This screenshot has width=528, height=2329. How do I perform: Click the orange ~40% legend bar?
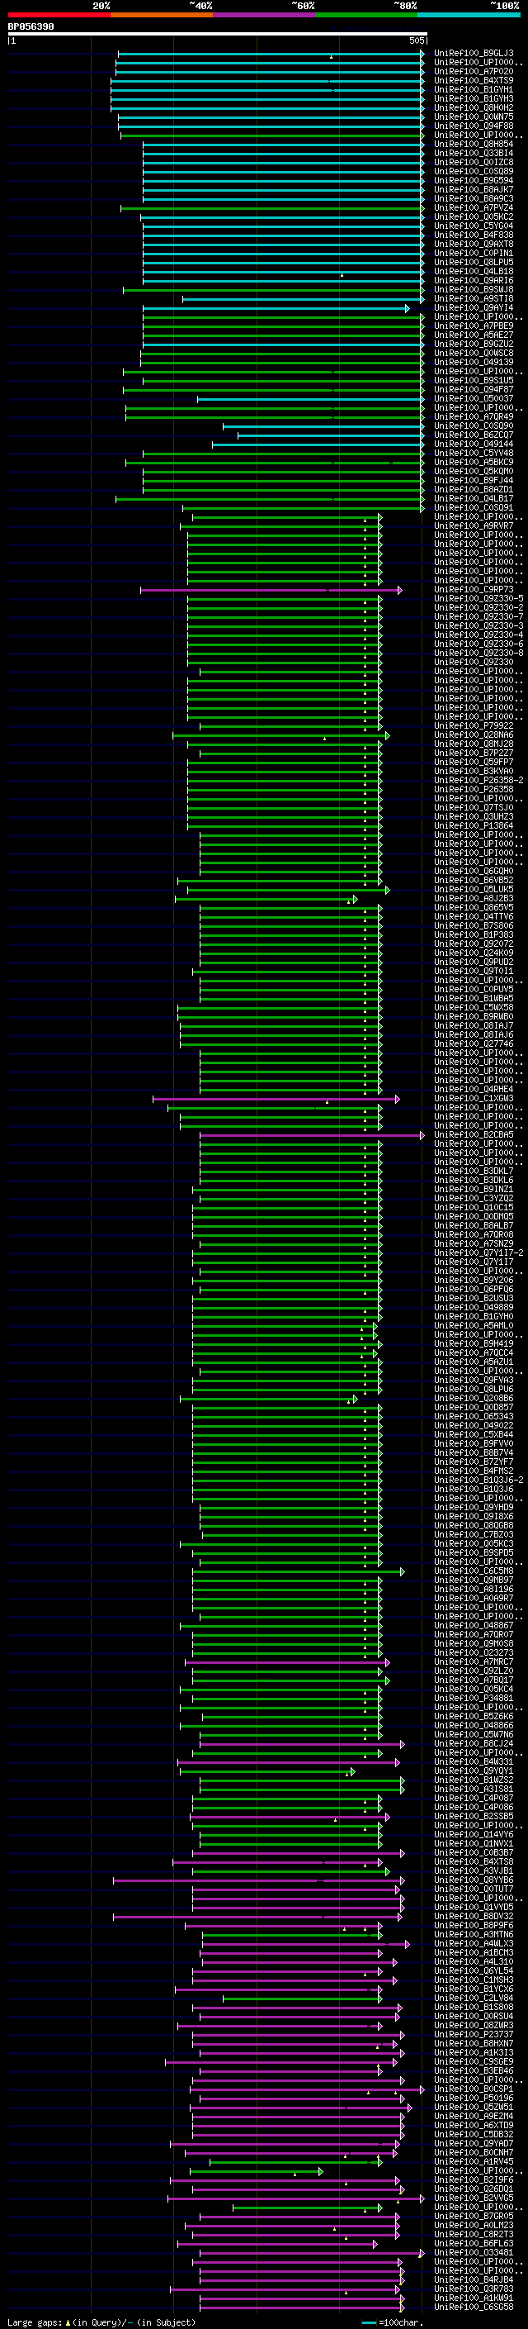[x=162, y=15]
